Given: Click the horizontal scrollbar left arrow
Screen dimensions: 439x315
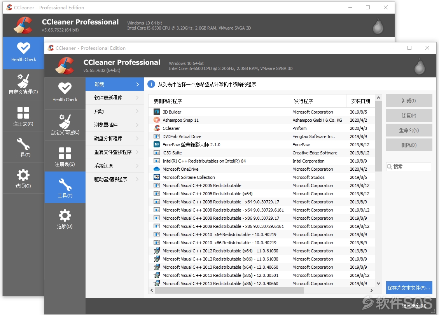Looking at the screenshot, I should [x=152, y=290].
